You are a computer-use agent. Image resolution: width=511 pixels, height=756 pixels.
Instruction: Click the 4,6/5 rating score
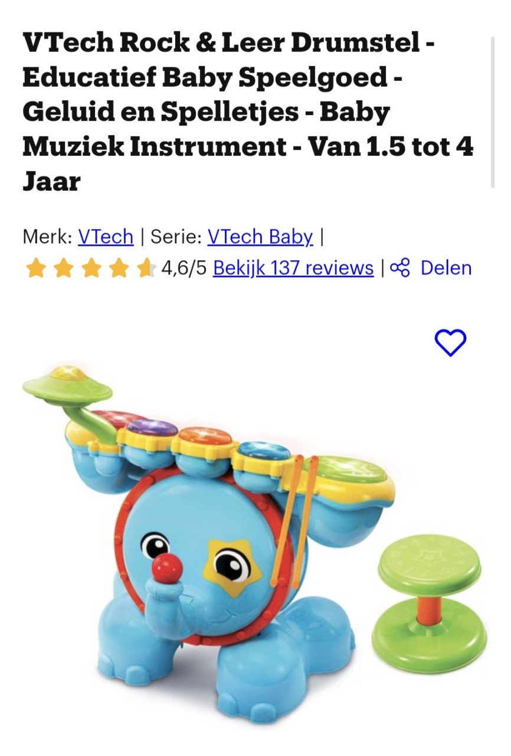click(184, 268)
